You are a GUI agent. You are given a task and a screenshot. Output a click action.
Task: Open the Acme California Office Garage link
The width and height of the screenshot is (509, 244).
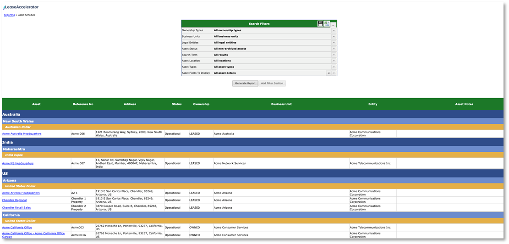coord(33,235)
